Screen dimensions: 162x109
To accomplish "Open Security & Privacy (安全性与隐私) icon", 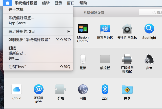I will (x=127, y=29).
